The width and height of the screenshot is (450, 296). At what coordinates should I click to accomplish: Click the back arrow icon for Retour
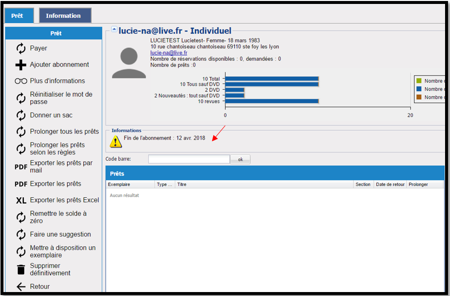click(21, 287)
